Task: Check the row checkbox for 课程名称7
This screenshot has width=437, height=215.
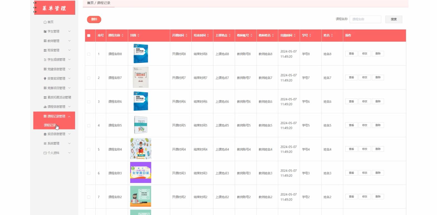Action: point(89,78)
